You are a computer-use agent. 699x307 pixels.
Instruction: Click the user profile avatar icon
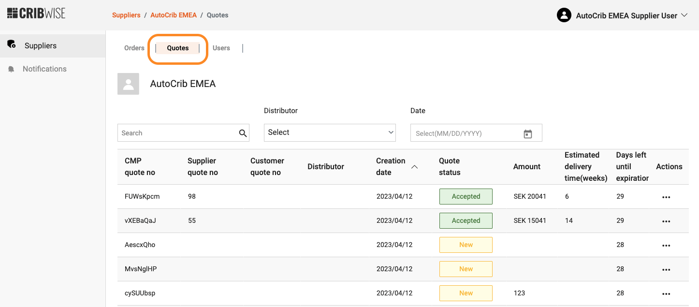click(564, 15)
